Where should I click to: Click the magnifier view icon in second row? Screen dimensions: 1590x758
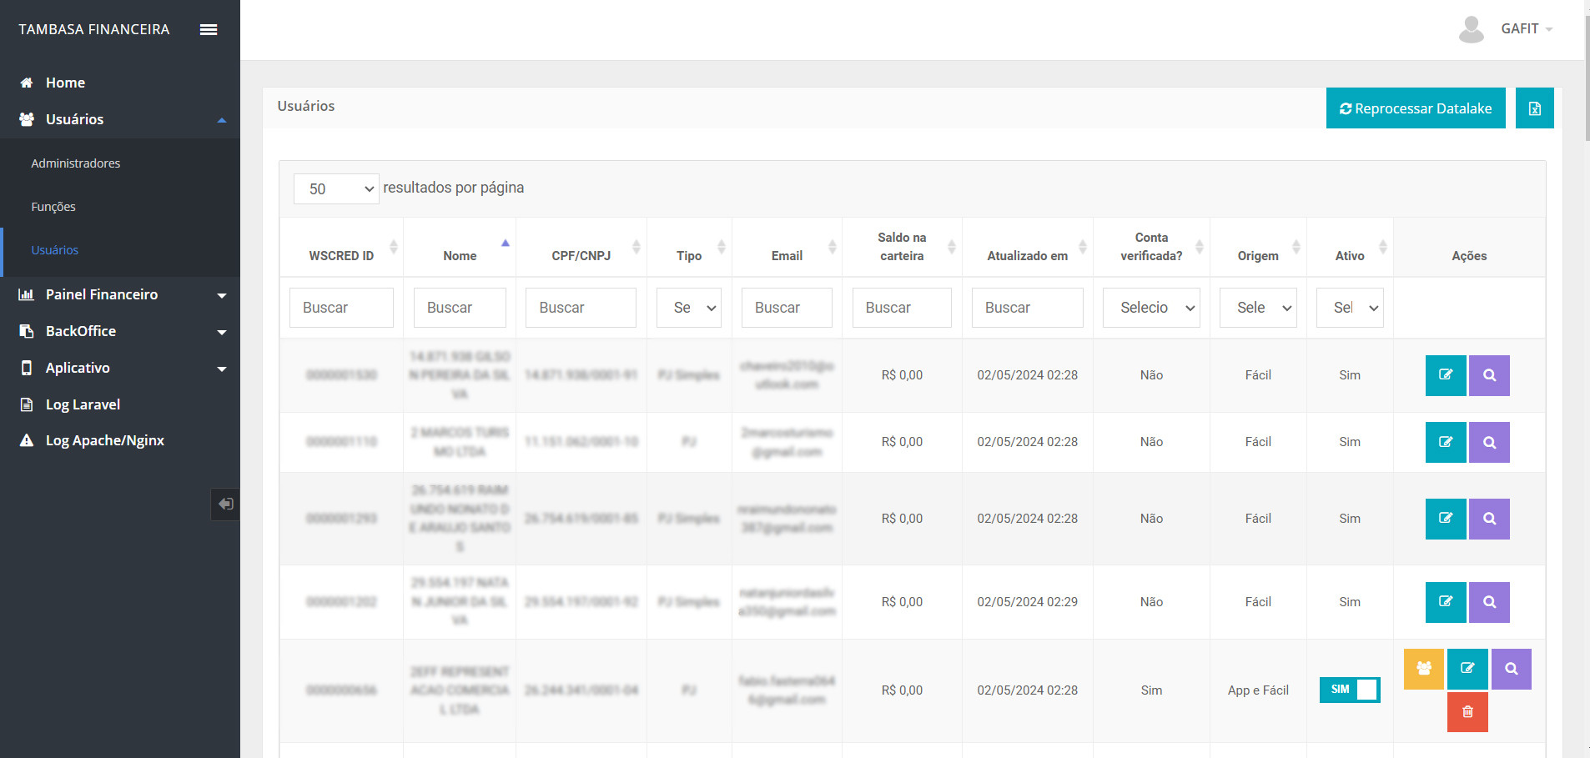[1489, 442]
